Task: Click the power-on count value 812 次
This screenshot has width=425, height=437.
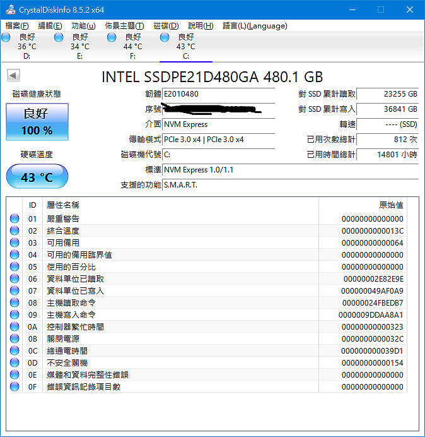Action: pyautogui.click(x=387, y=140)
